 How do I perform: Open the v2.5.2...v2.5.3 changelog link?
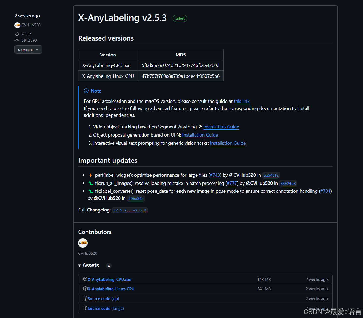tap(130, 210)
